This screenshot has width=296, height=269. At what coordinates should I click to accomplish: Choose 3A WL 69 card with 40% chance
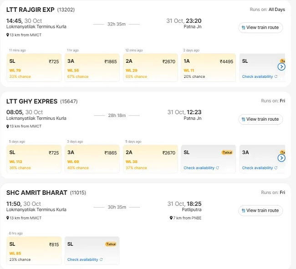pyautogui.click(x=92, y=159)
